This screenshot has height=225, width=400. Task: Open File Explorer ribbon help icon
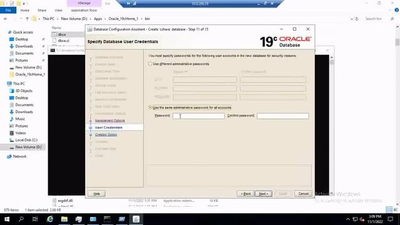click(397, 10)
